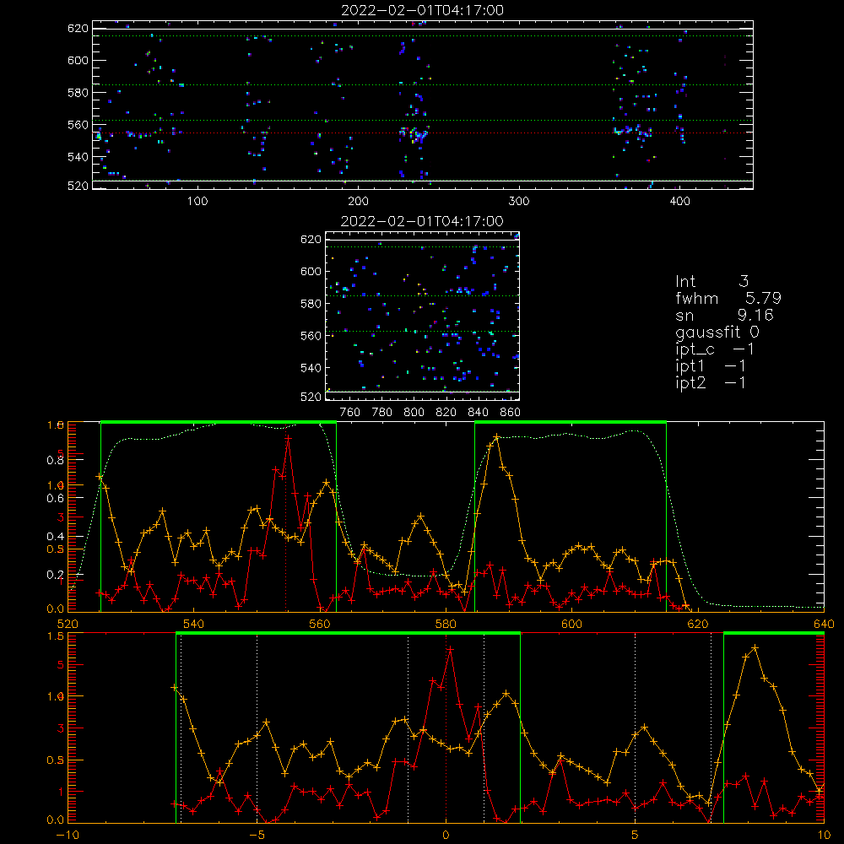Select the gaussfit 0 line
The height and width of the screenshot is (844, 844).
717,332
